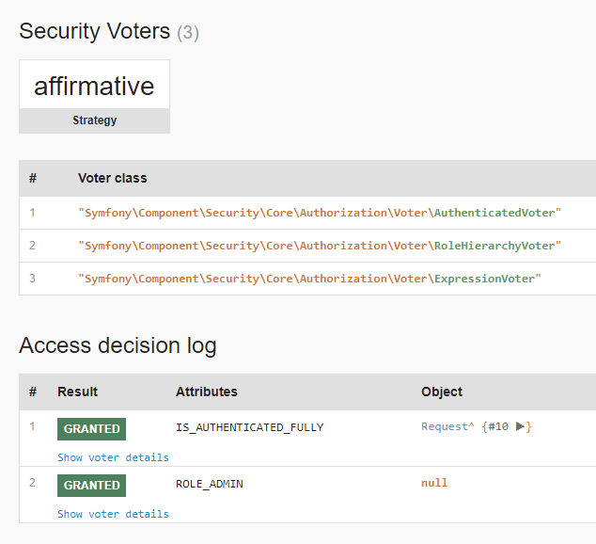Show voter details for ROLE_ADMIN decision
Viewport: 596px width, 544px height.
tap(113, 514)
